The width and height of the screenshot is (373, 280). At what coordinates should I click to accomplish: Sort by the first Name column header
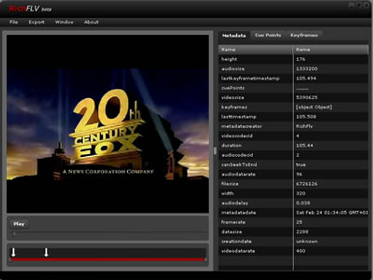(256, 50)
